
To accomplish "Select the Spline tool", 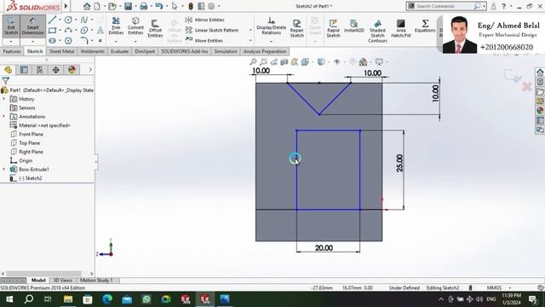I will (84, 20).
